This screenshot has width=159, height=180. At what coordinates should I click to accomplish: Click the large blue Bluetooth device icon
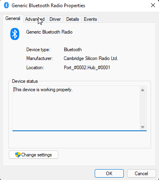[x=15, y=34]
